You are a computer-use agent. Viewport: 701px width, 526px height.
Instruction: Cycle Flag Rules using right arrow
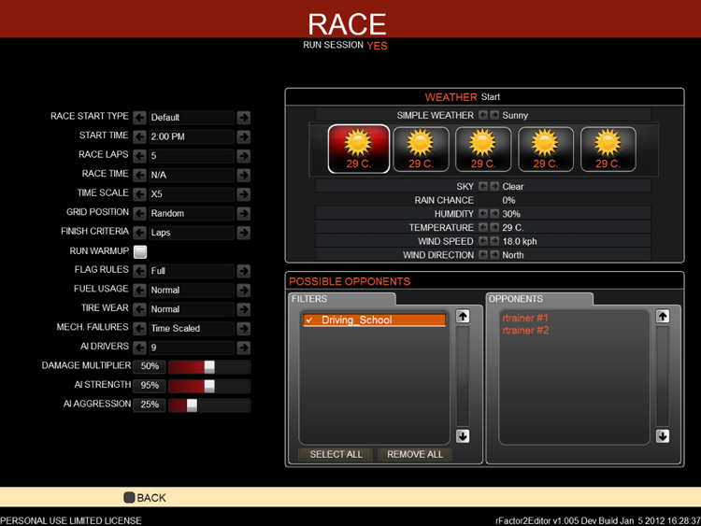[x=243, y=271]
